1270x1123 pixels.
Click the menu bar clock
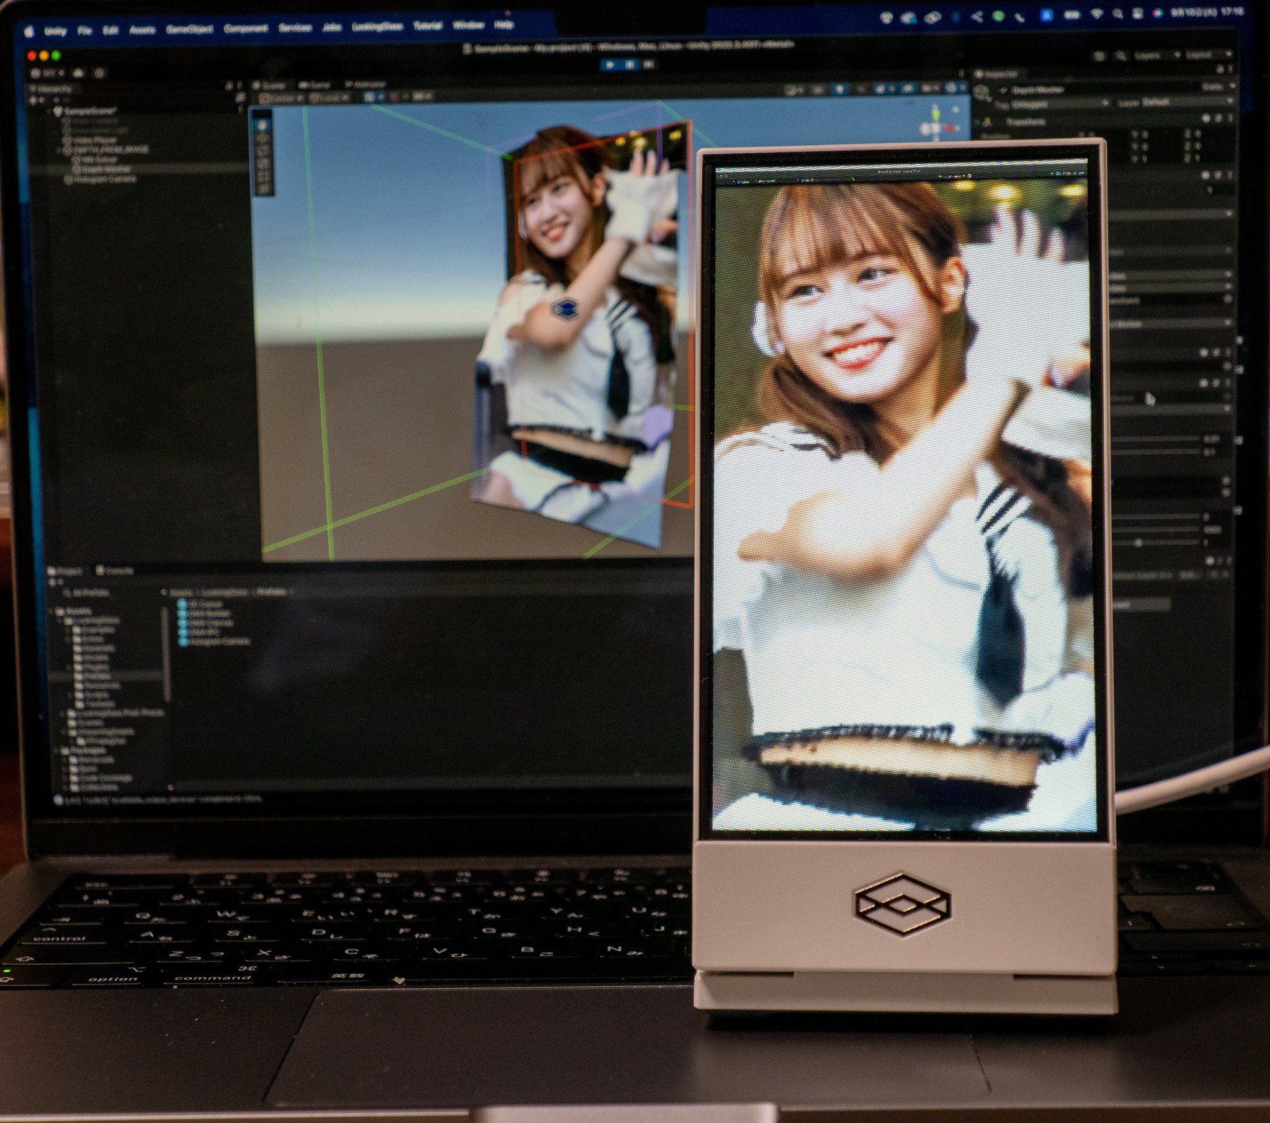point(1208,12)
